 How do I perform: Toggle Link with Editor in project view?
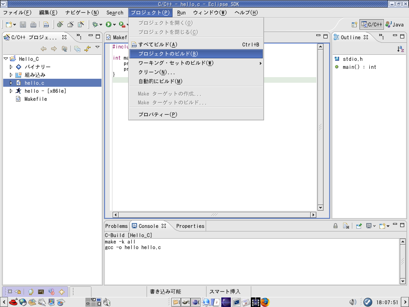[87, 49]
